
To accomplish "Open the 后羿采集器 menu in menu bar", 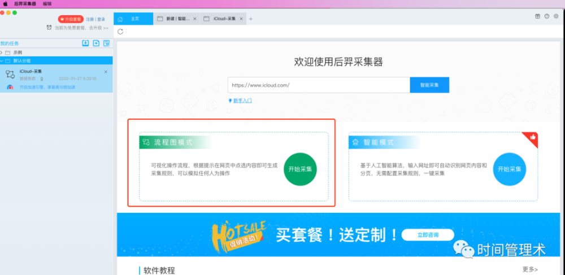I will (x=25, y=3).
